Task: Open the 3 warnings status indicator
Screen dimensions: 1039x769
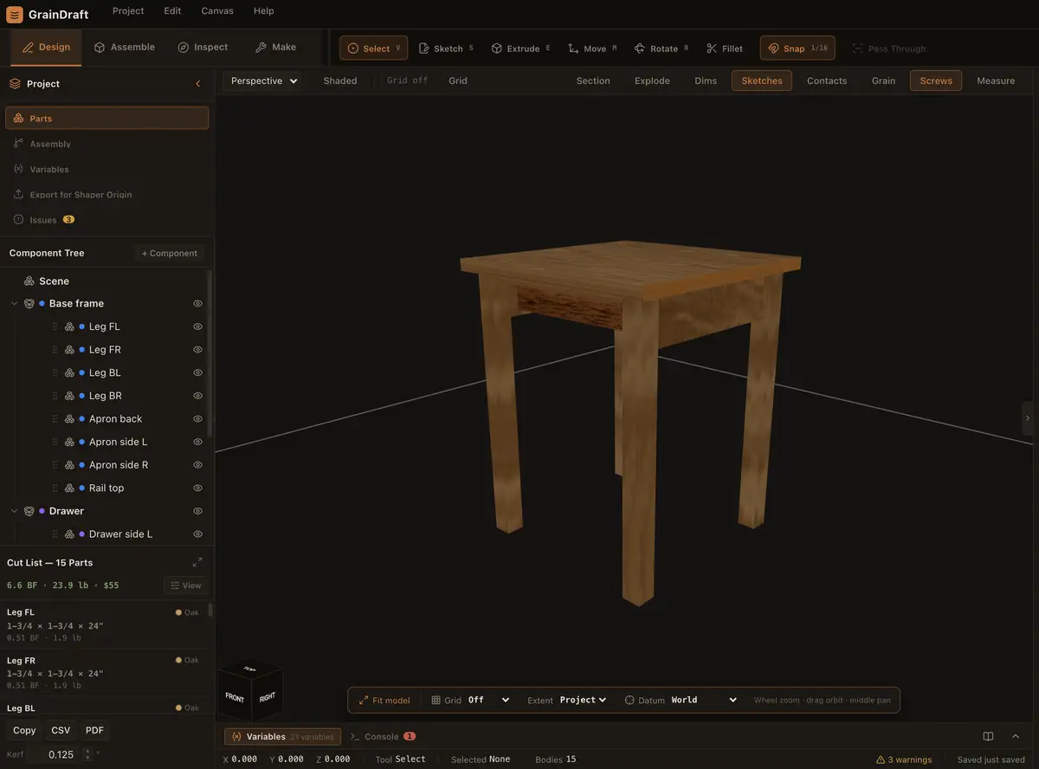Action: coord(904,759)
